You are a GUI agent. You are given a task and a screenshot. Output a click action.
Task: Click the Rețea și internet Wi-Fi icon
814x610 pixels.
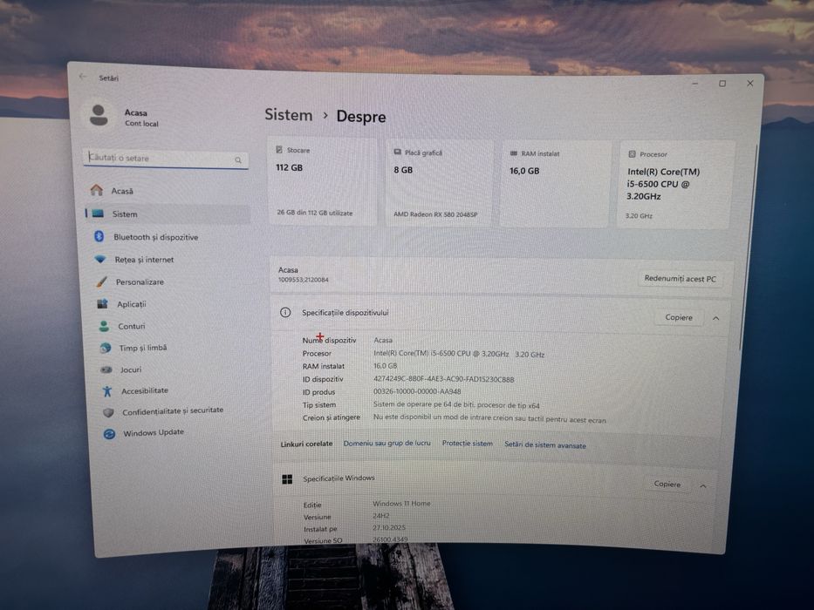pos(100,259)
